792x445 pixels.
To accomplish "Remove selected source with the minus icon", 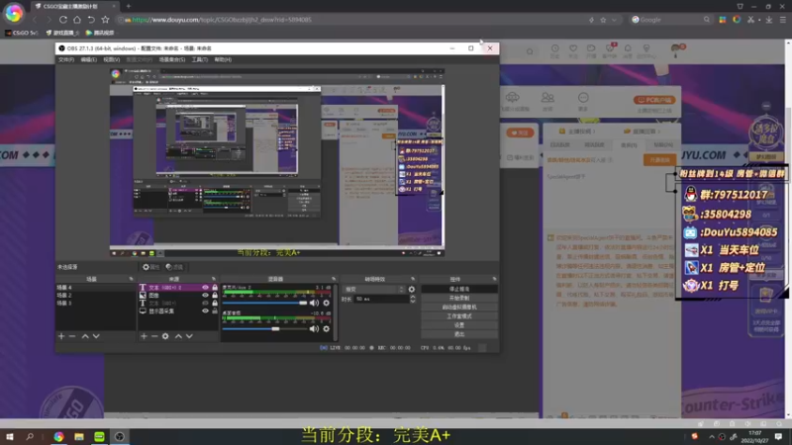I will pos(154,336).
